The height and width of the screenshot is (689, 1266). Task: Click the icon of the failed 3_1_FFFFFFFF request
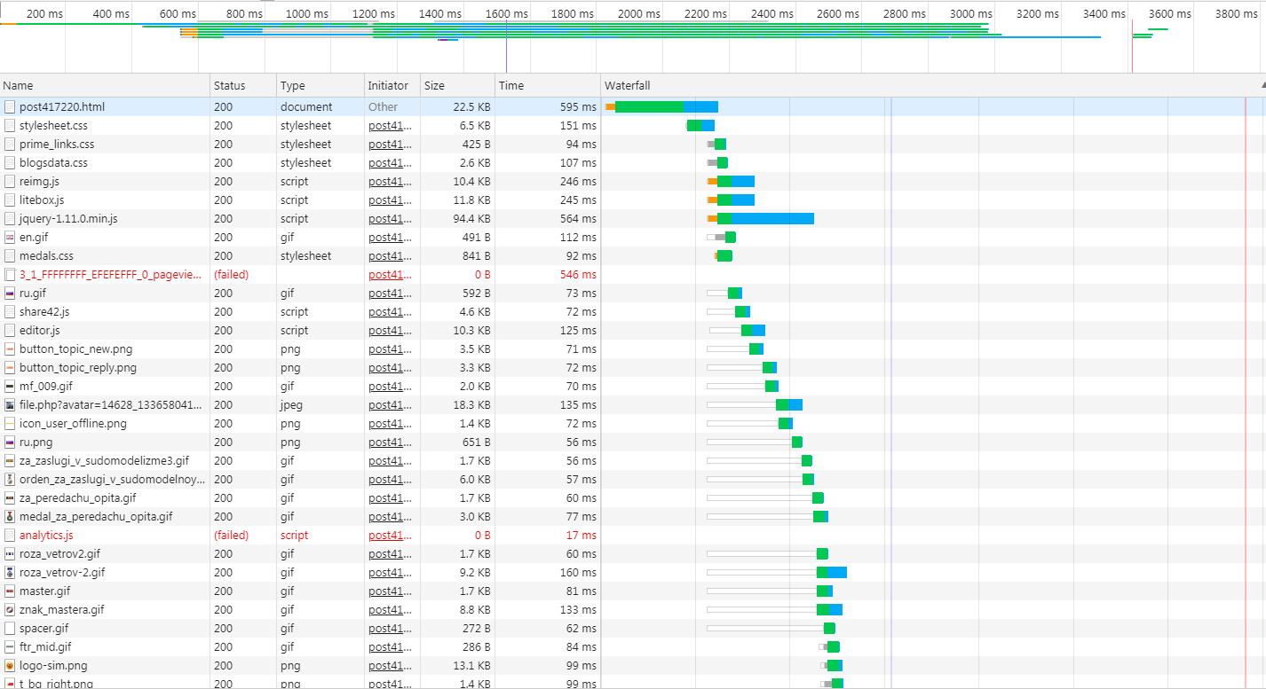[x=10, y=274]
